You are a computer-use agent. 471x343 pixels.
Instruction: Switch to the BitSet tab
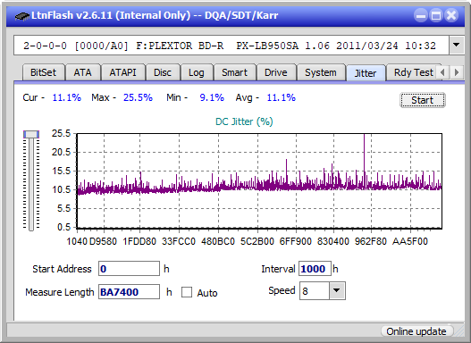pos(43,72)
